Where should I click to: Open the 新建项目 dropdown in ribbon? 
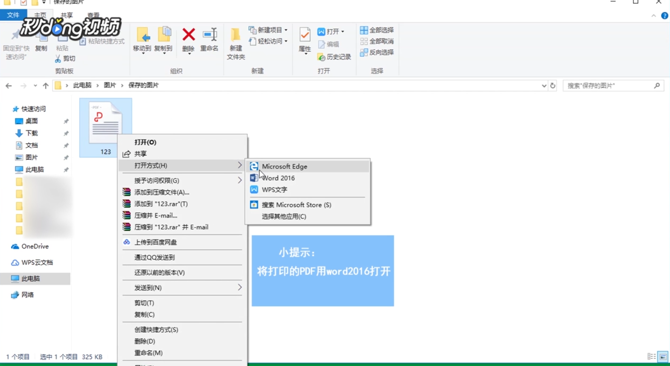268,30
